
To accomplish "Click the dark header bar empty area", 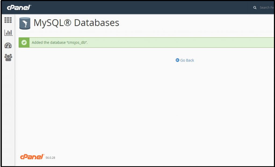I will [x=140, y=8].
